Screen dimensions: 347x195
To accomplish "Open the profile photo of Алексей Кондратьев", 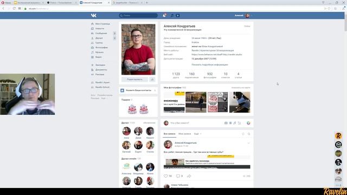I will 138,49.
